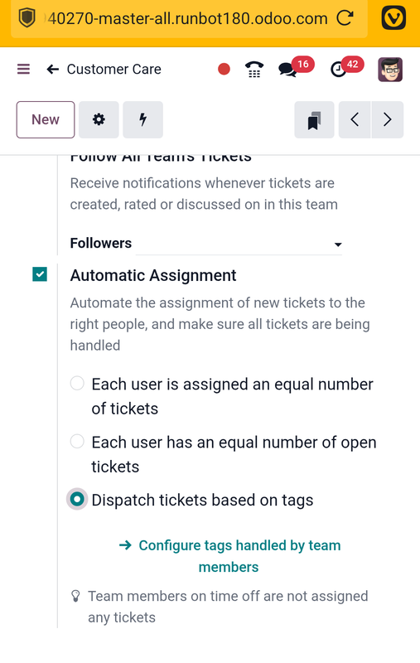The width and height of the screenshot is (420, 663).
Task: Select Each user has equal open tickets
Action: click(x=77, y=442)
